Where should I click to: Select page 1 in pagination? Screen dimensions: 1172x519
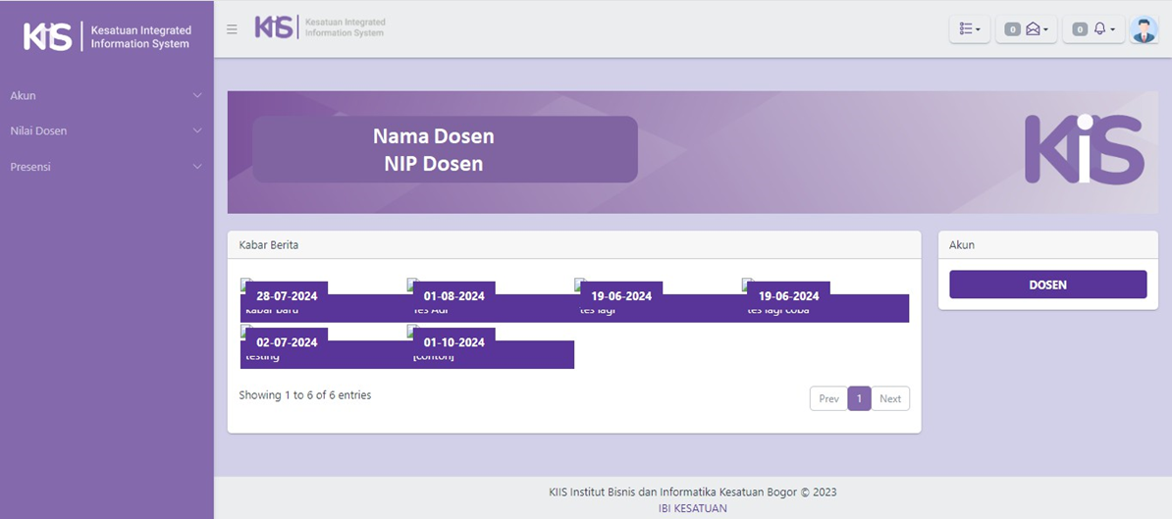pyautogui.click(x=859, y=398)
